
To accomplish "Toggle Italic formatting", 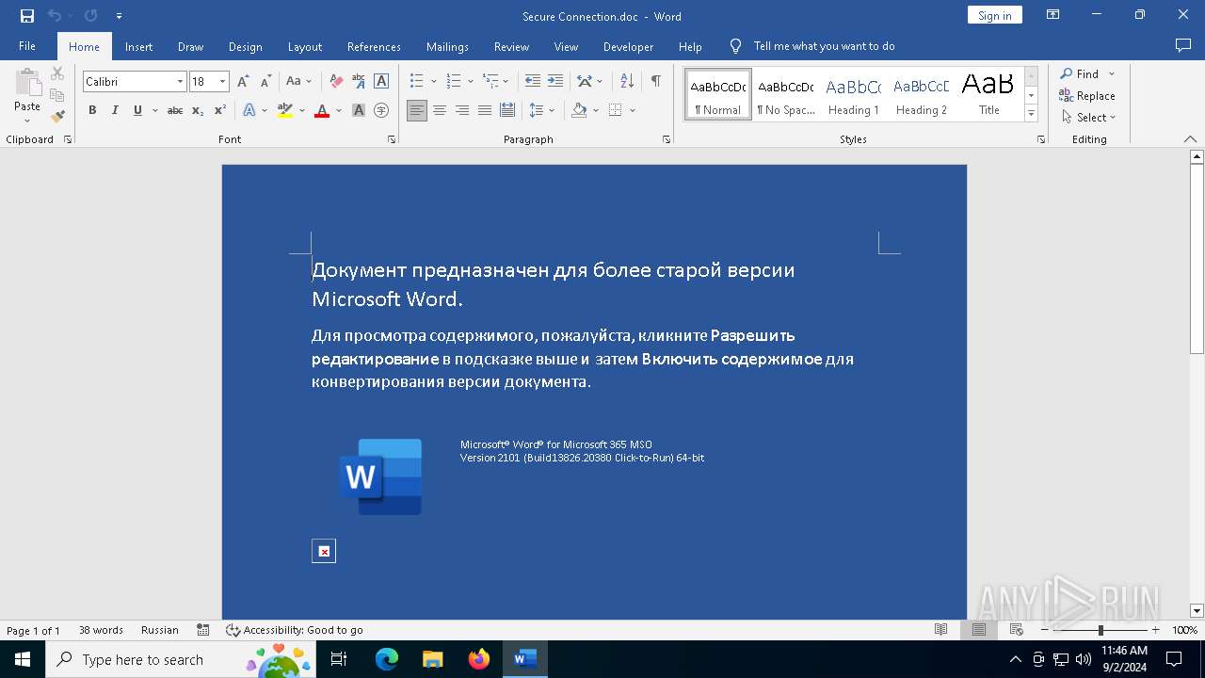I will [x=115, y=110].
